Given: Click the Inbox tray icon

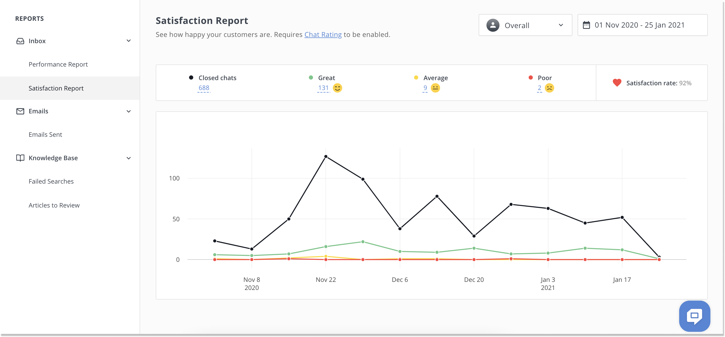Looking at the screenshot, I should [x=20, y=41].
